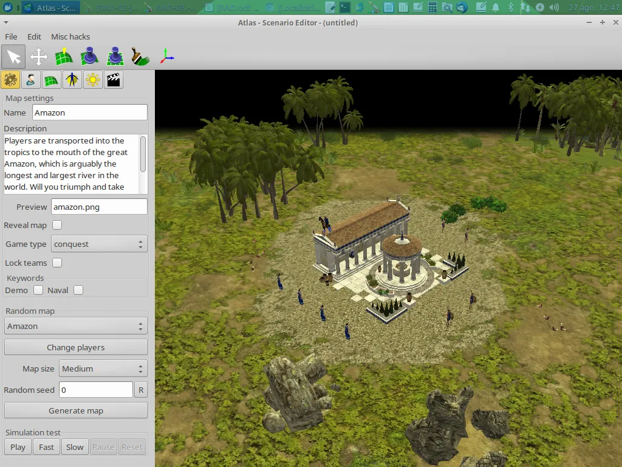
Task: Click inside the Description text box
Action: pos(72,164)
